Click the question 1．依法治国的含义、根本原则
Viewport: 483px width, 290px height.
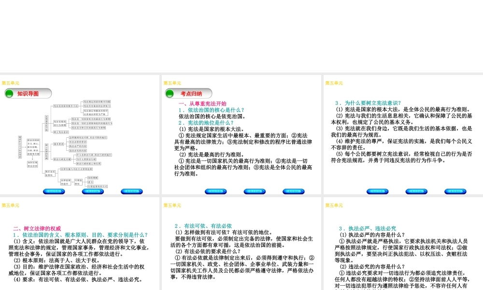click(81, 235)
